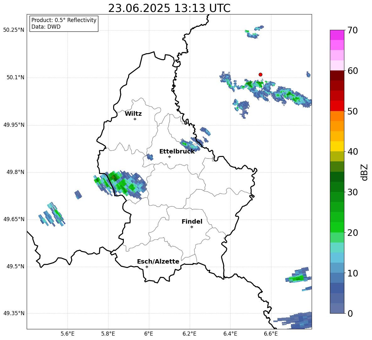Click the 'Product: 0.5° Reflectivity' text
The height and width of the screenshot is (340, 372).
tap(64, 20)
